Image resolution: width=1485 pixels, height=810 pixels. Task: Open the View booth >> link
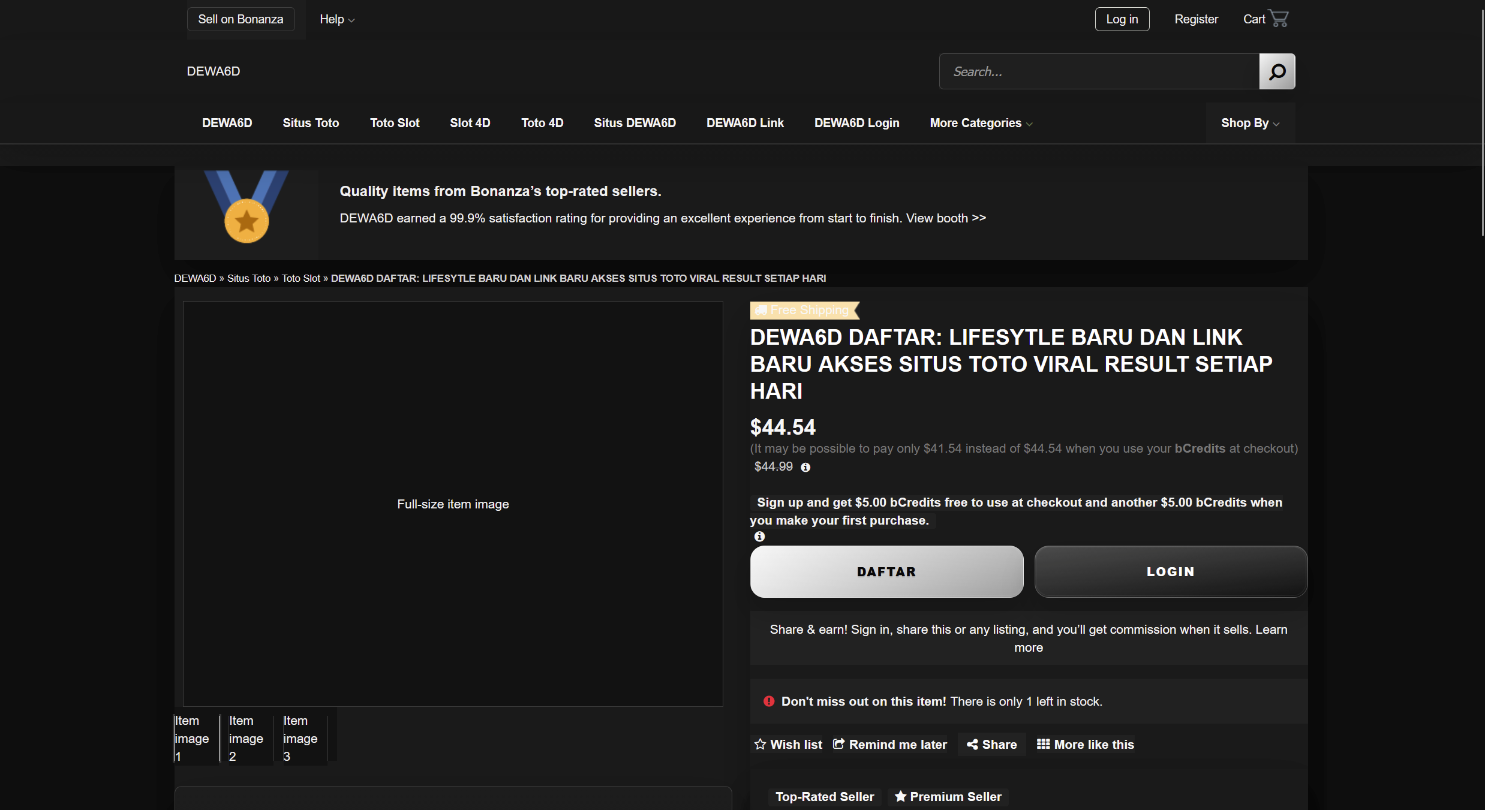click(x=946, y=218)
